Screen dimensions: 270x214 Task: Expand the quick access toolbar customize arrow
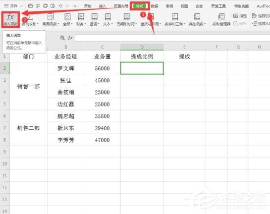(75, 6)
